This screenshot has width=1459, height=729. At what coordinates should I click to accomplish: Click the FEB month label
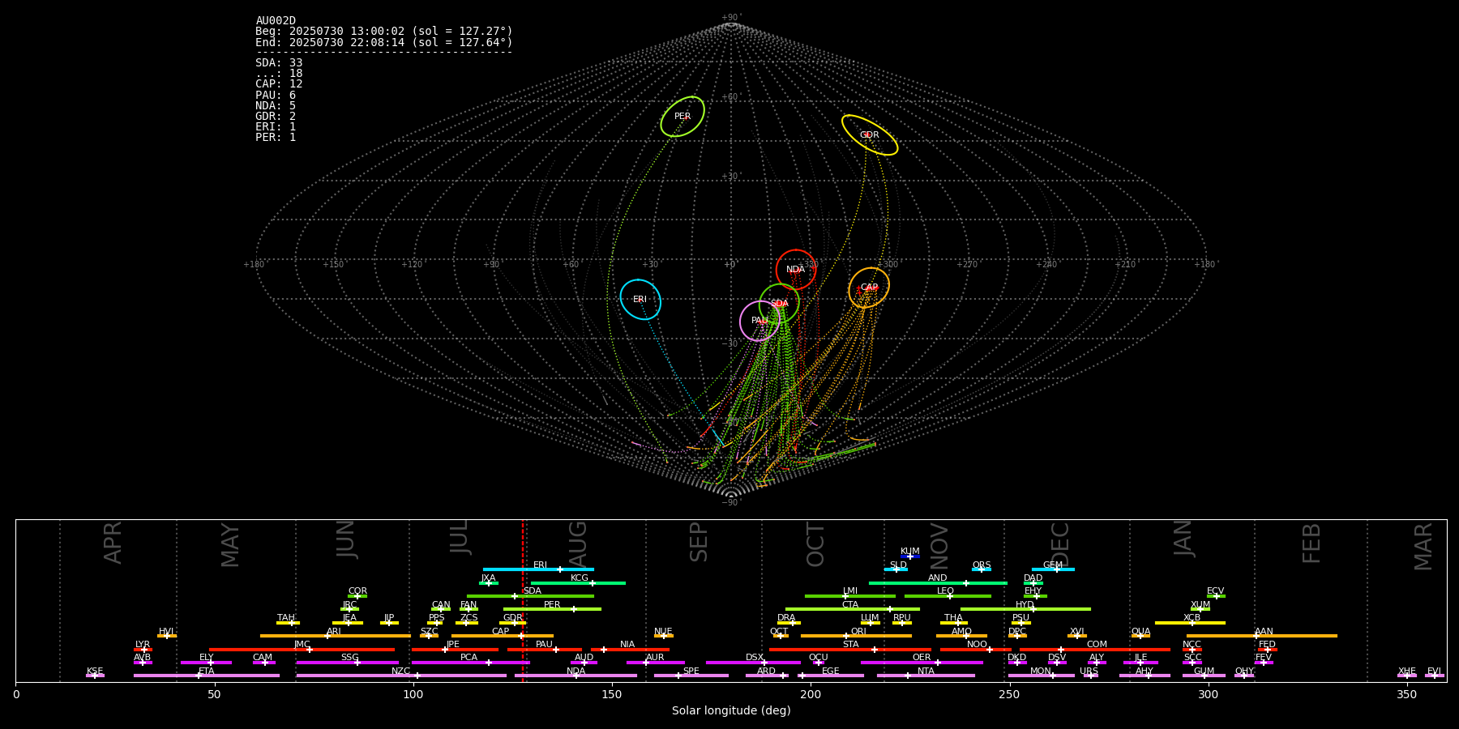pos(1311,544)
